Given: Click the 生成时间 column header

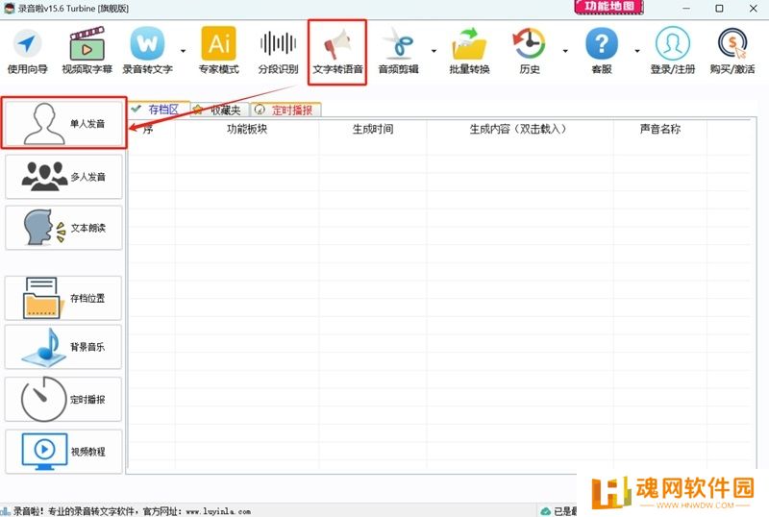Looking at the screenshot, I should tap(373, 129).
